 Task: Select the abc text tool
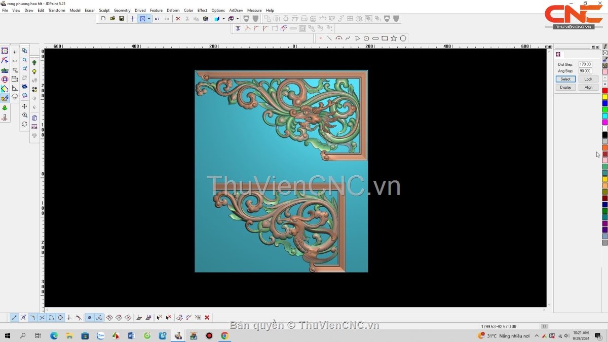click(5, 70)
